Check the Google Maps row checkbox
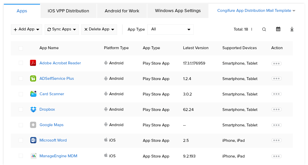This screenshot has height=165, width=308. [21, 125]
